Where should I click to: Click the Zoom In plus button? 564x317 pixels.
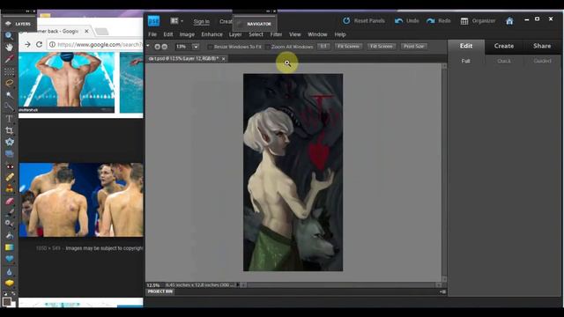point(157,47)
